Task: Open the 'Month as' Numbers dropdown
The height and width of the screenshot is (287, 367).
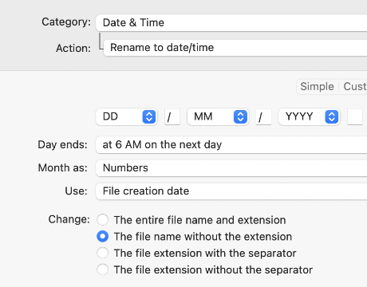Action: (x=231, y=168)
